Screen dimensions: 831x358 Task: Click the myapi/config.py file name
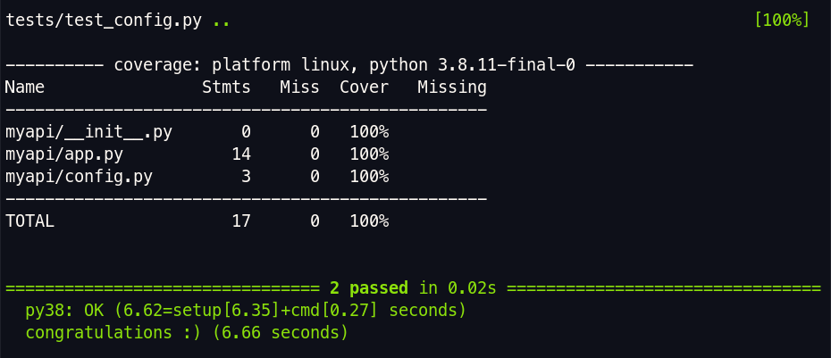tap(79, 177)
